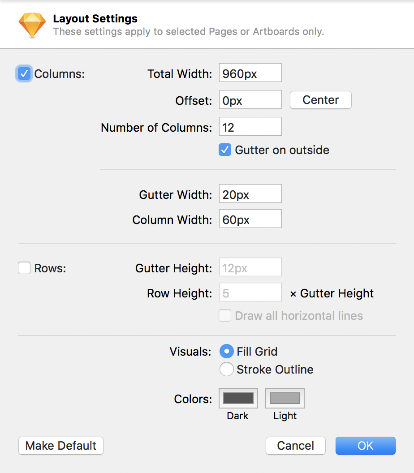Confirm settings with the OK button
This screenshot has height=473, width=414.
tap(366, 446)
